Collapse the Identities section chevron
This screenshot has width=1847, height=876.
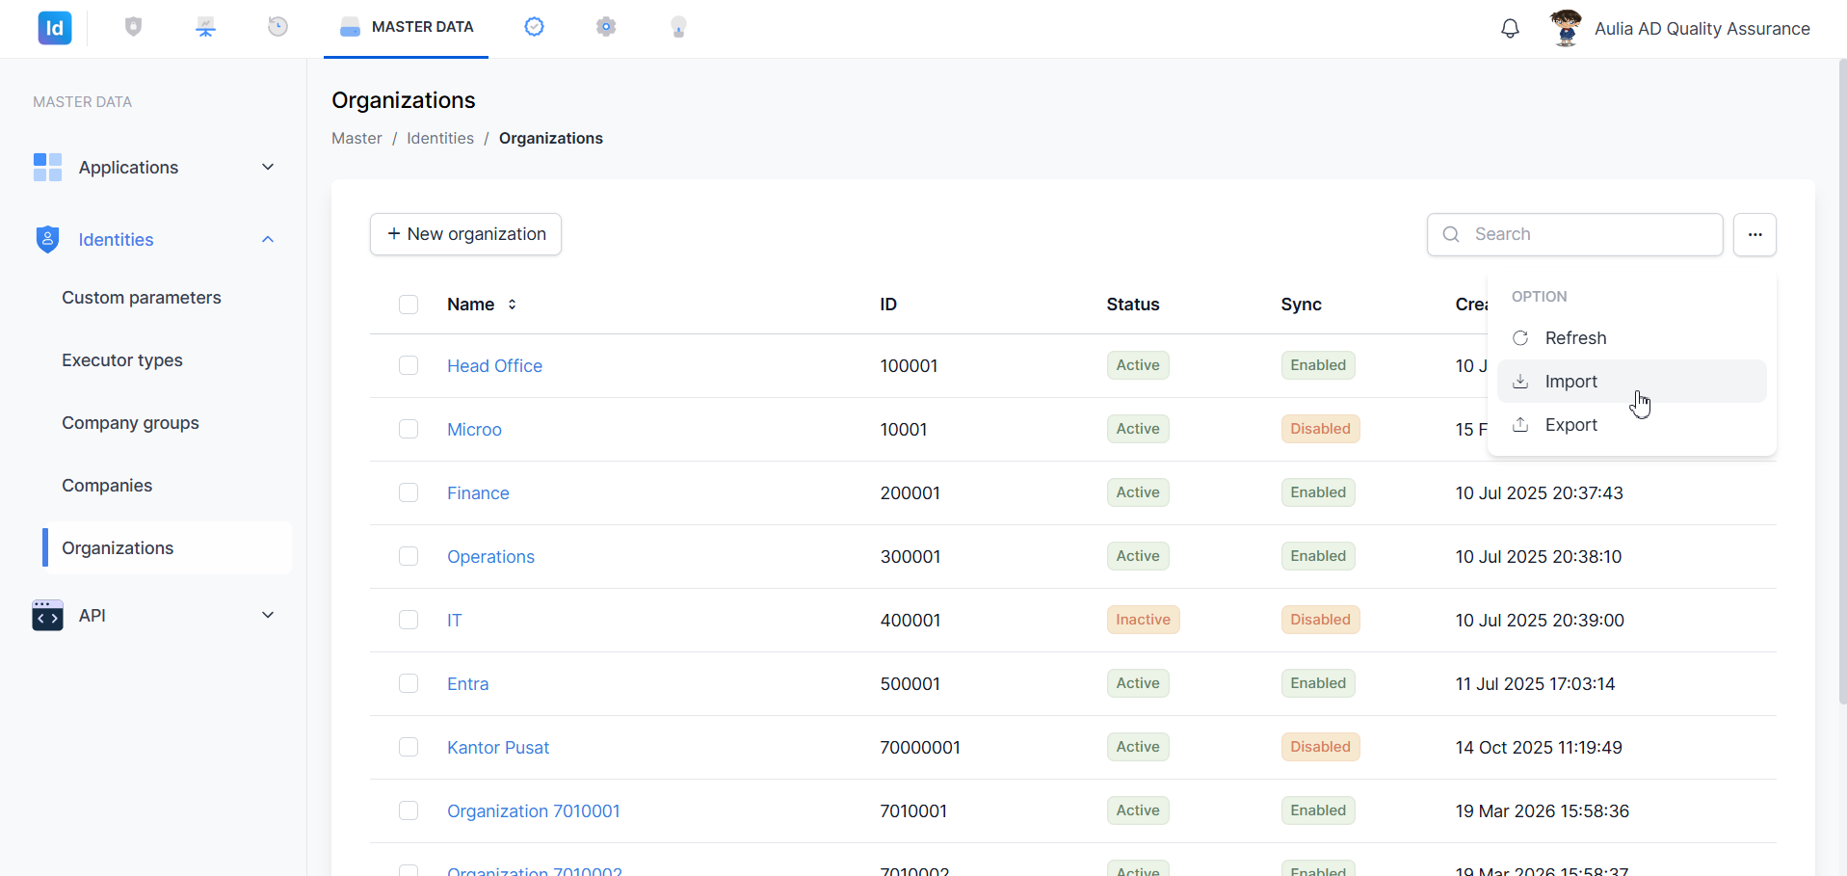pyautogui.click(x=268, y=239)
